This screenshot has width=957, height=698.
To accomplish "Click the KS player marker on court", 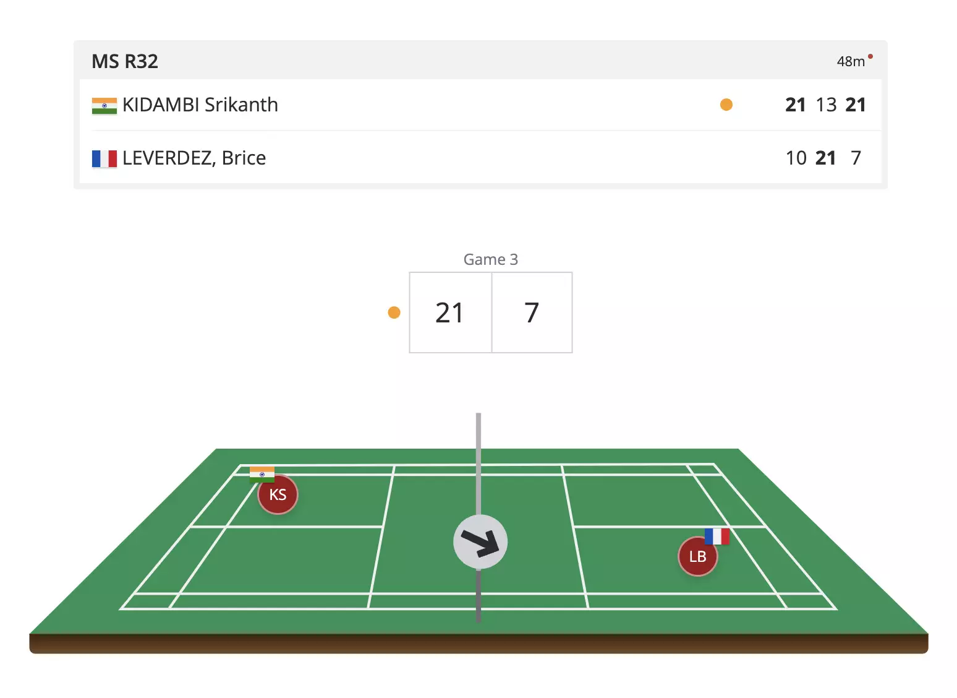I will coord(278,495).
